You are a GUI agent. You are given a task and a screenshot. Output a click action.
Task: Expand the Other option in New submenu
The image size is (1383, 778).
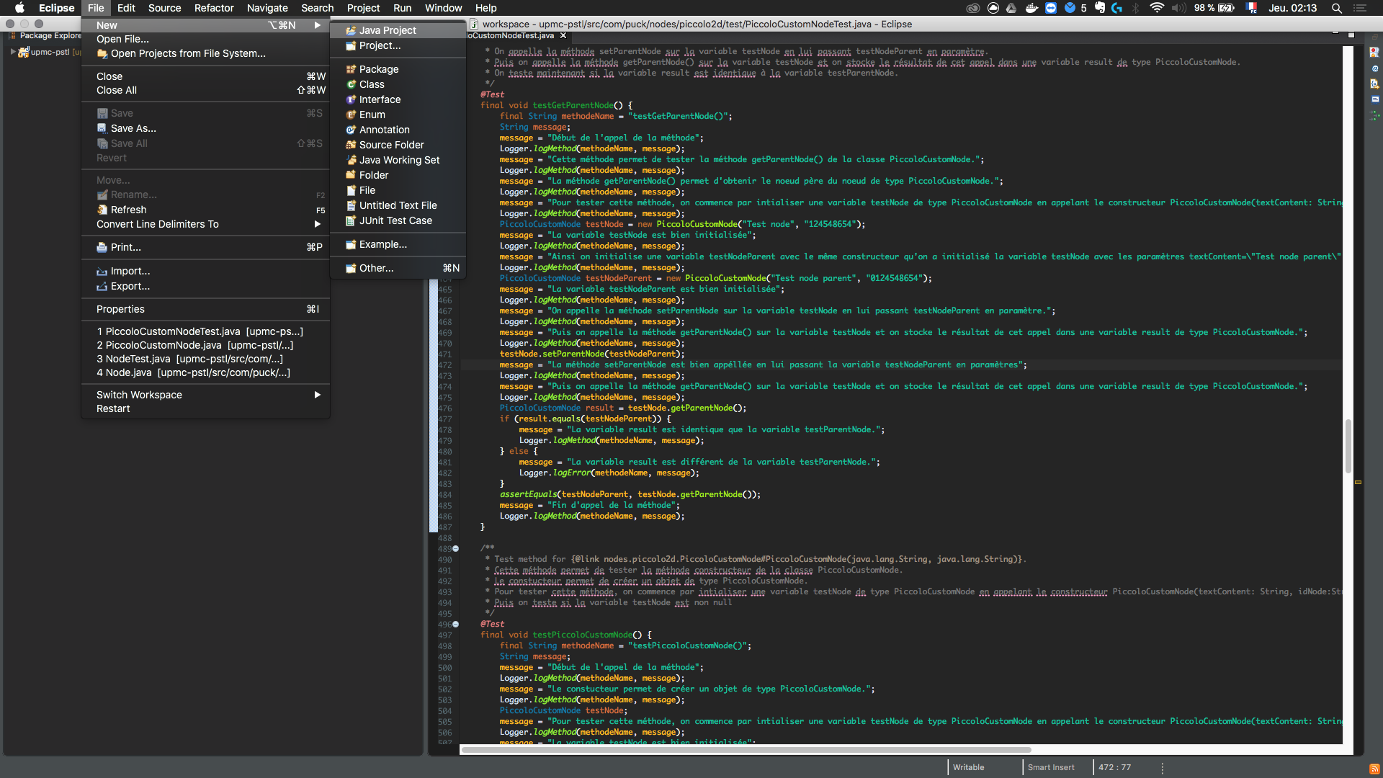pos(376,267)
